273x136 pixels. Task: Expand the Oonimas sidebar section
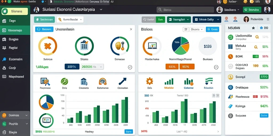15,115
